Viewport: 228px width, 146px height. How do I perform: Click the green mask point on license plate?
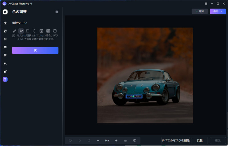tap(133, 96)
